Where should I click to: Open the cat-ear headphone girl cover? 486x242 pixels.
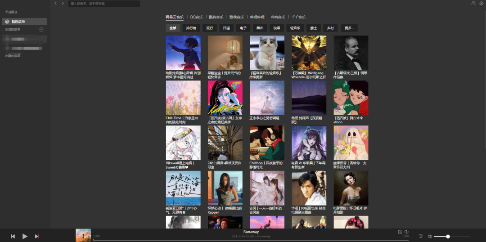(x=309, y=143)
